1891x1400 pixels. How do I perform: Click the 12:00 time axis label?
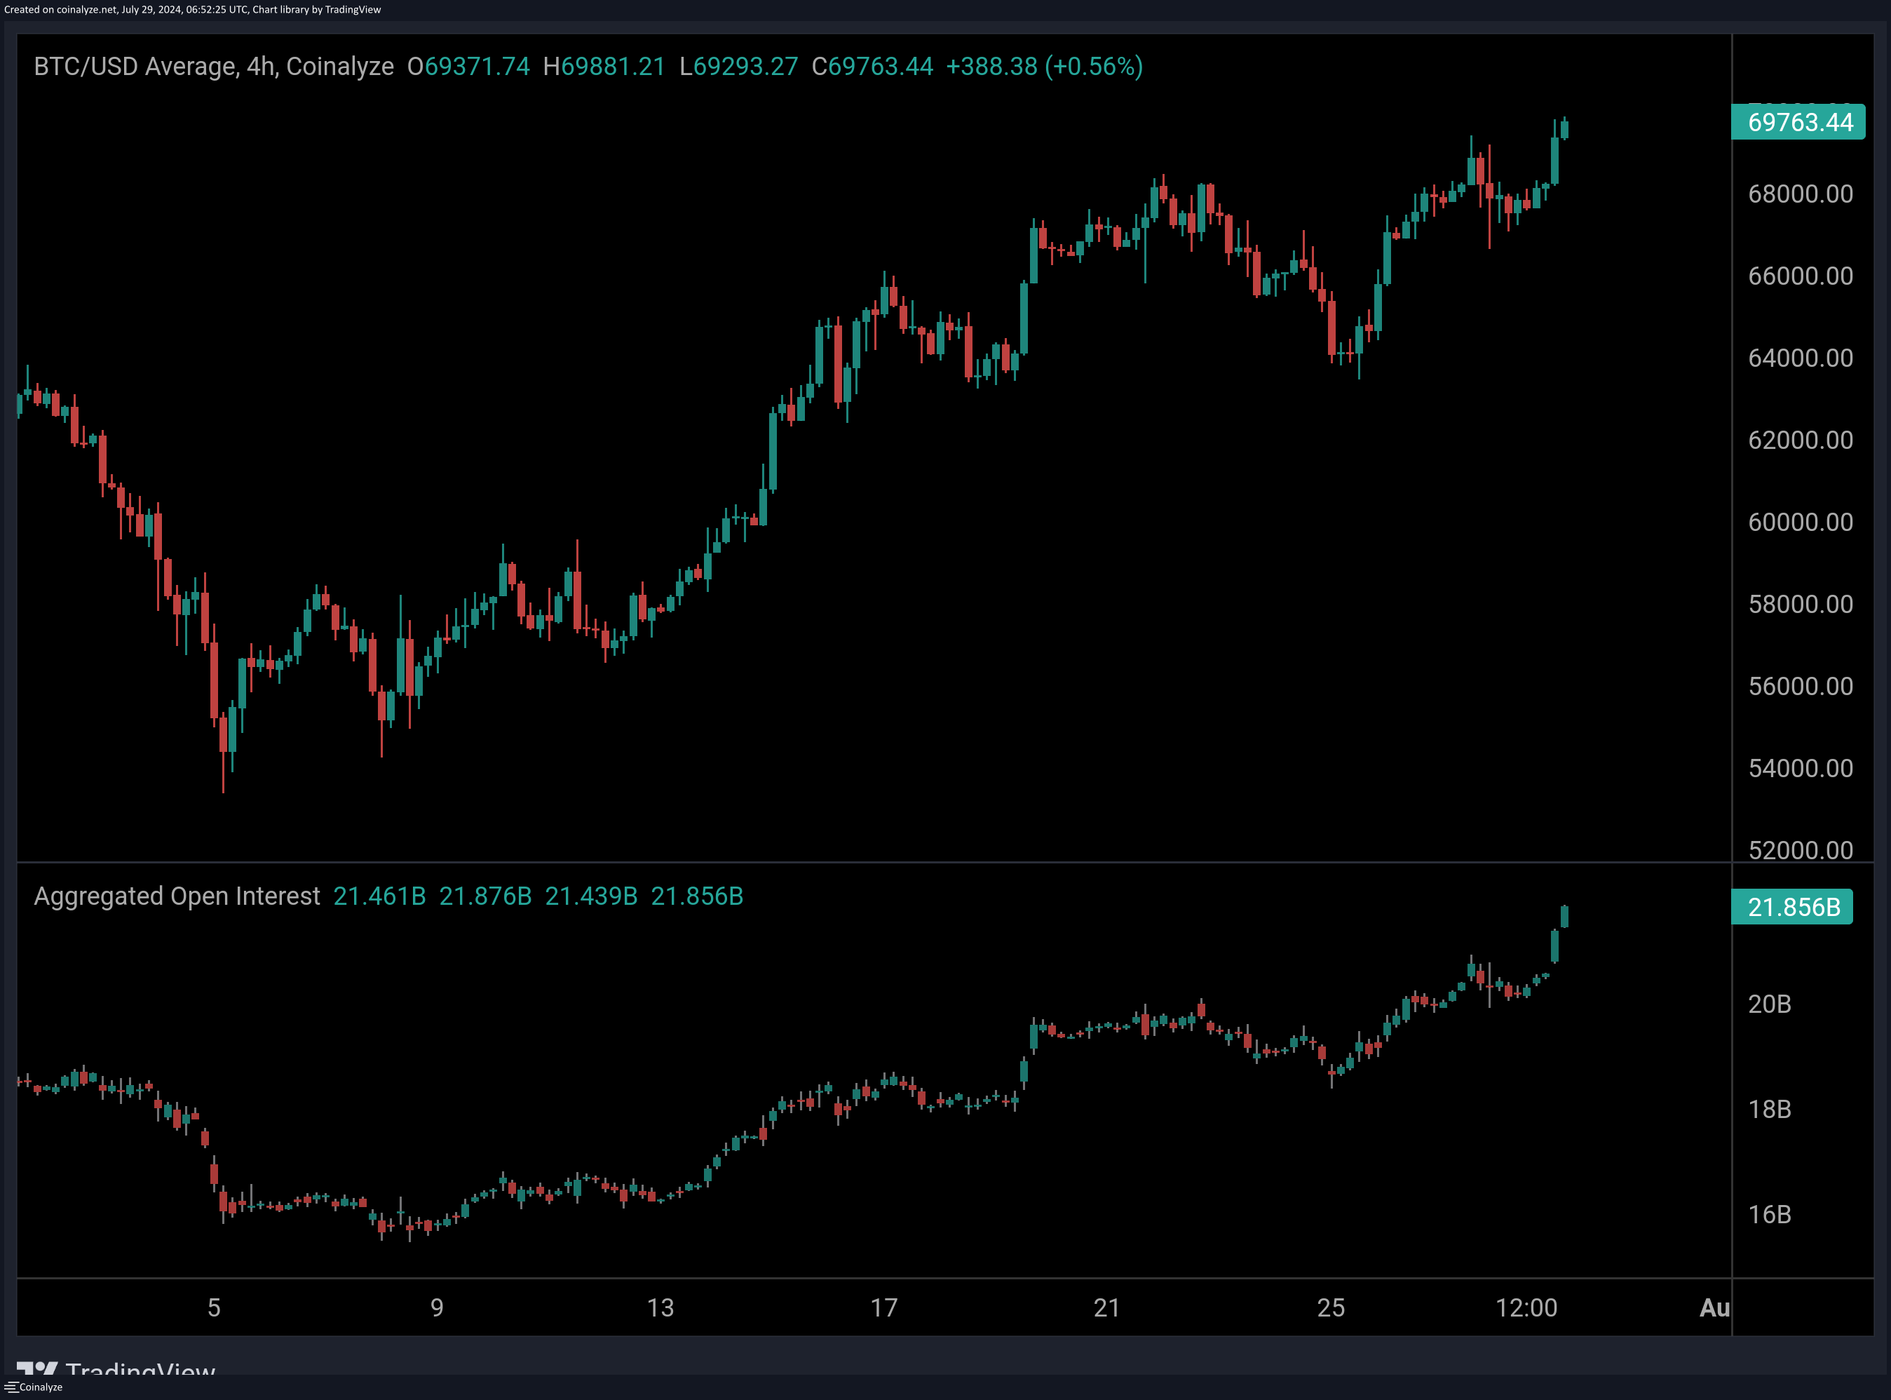pyautogui.click(x=1526, y=1307)
